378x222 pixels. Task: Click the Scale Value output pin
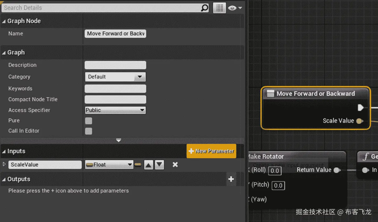pyautogui.click(x=360, y=121)
